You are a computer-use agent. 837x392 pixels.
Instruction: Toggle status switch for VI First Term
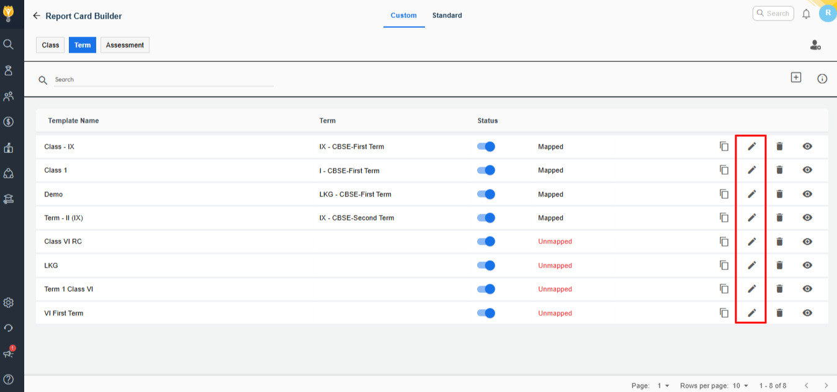[486, 313]
